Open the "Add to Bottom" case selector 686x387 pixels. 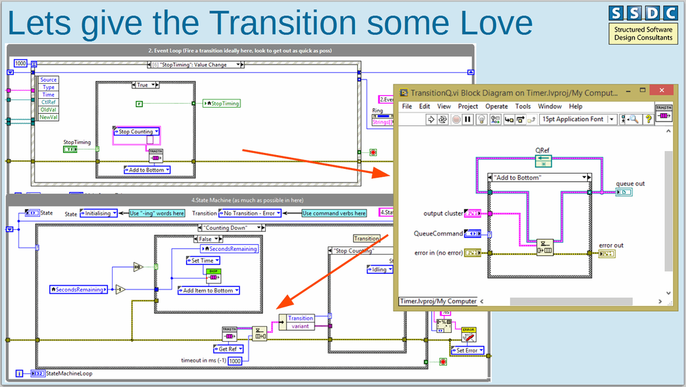(540, 178)
